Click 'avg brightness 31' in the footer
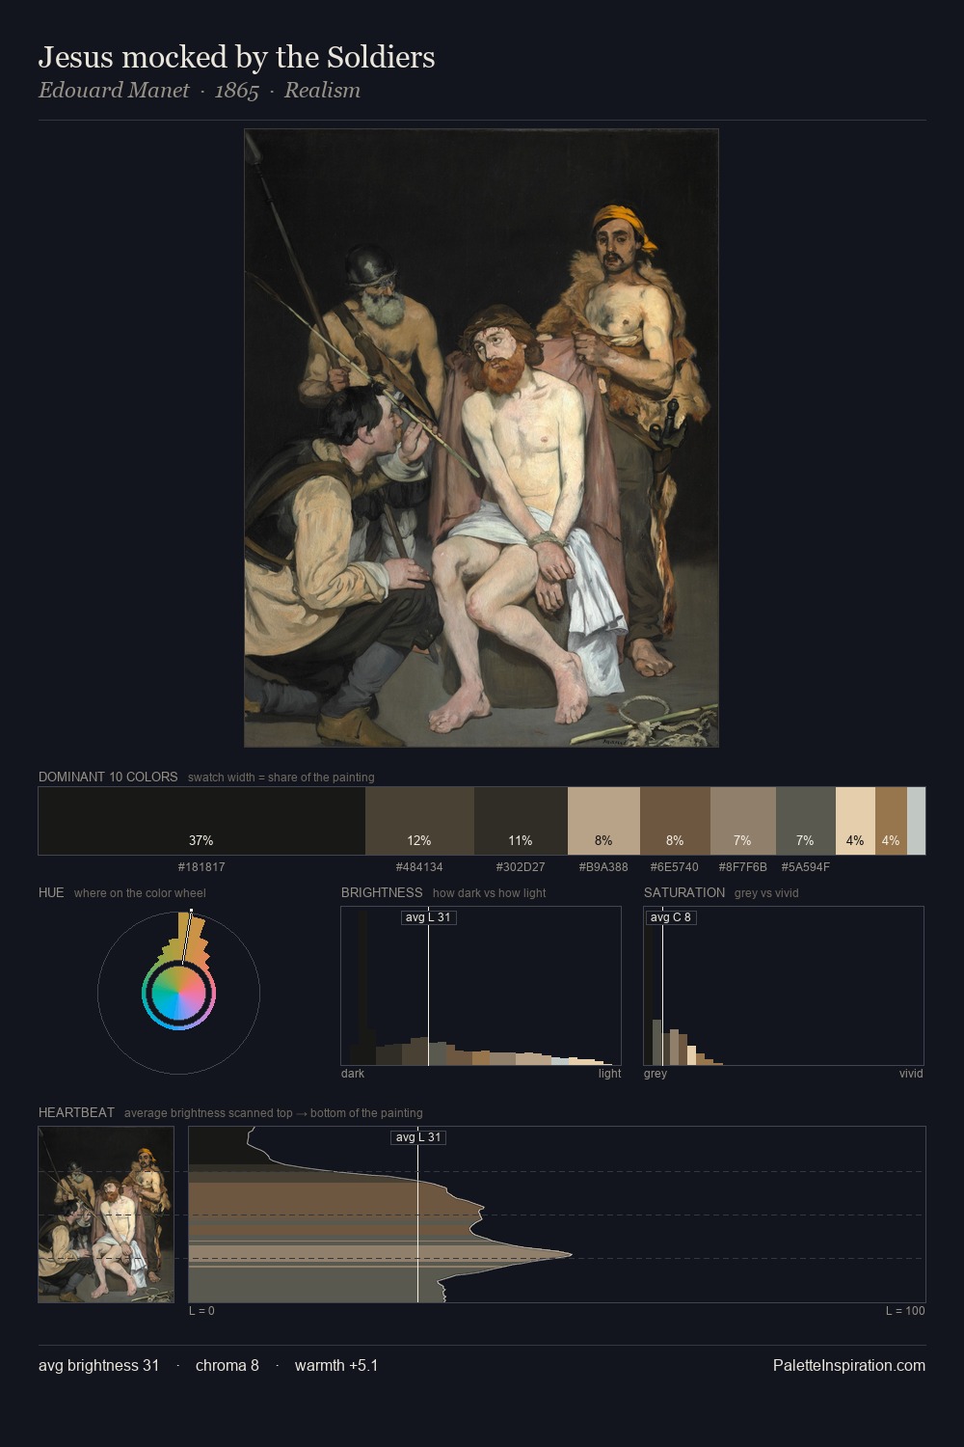The width and height of the screenshot is (964, 1447). (98, 1366)
